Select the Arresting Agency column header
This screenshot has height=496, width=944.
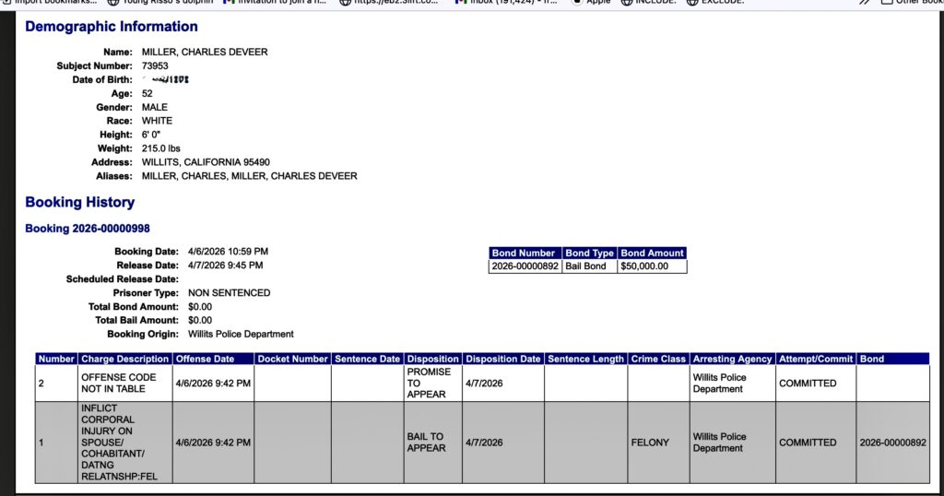click(x=732, y=359)
